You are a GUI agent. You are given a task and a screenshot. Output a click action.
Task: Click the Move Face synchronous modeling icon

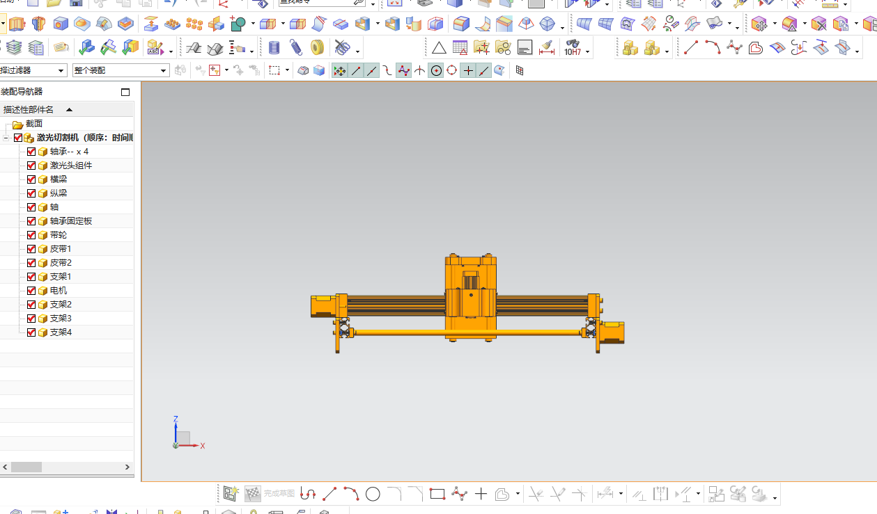[x=759, y=25]
